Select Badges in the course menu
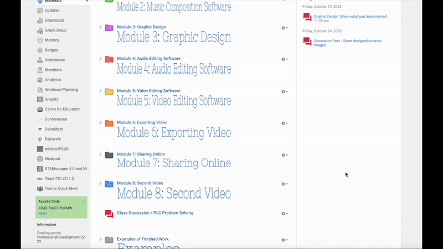Image resolution: width=443 pixels, height=249 pixels. pyautogui.click(x=51, y=50)
